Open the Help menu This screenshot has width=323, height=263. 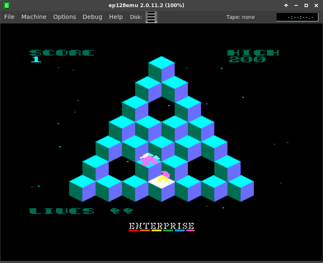(x=116, y=17)
